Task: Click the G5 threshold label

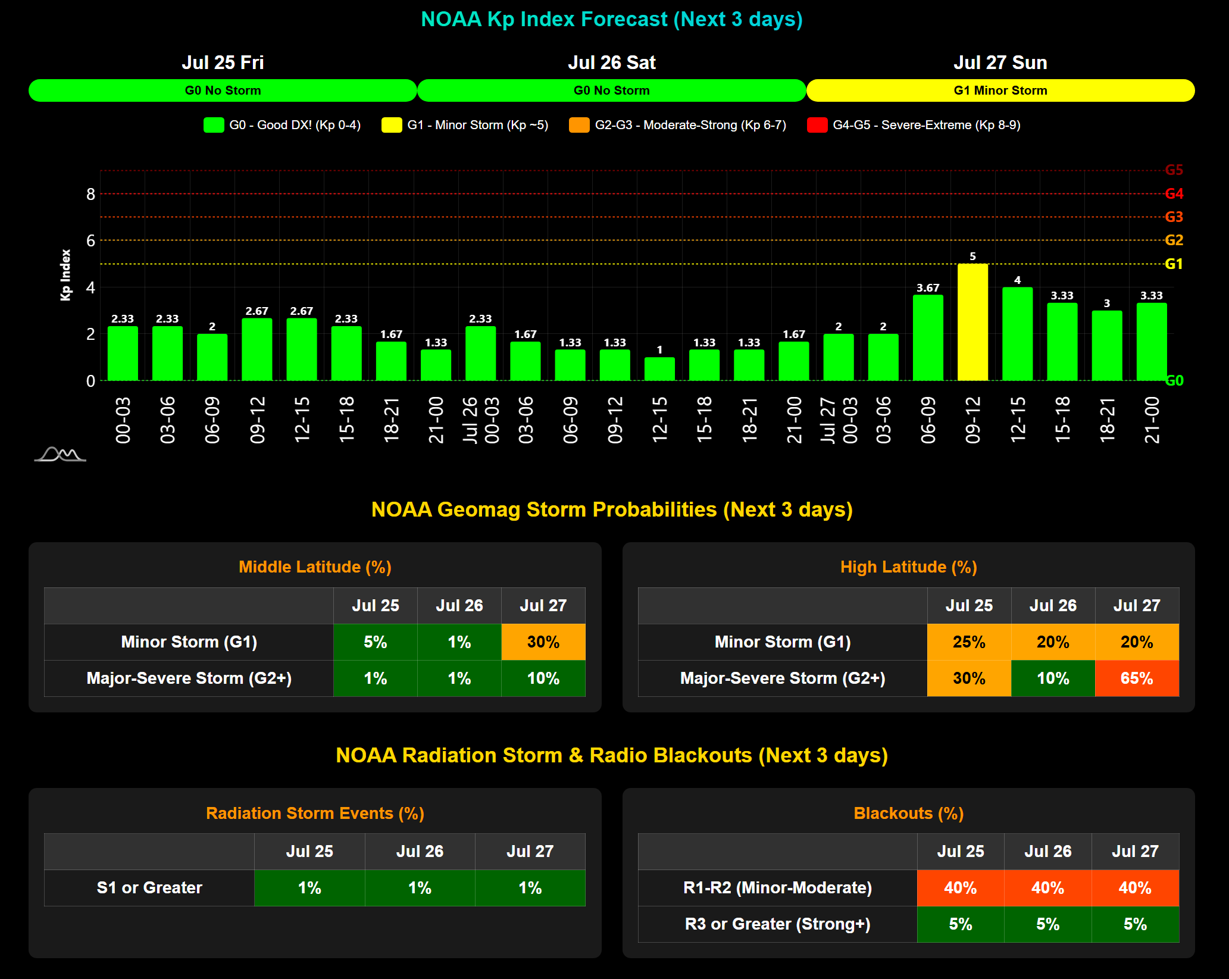Action: click(x=1174, y=170)
